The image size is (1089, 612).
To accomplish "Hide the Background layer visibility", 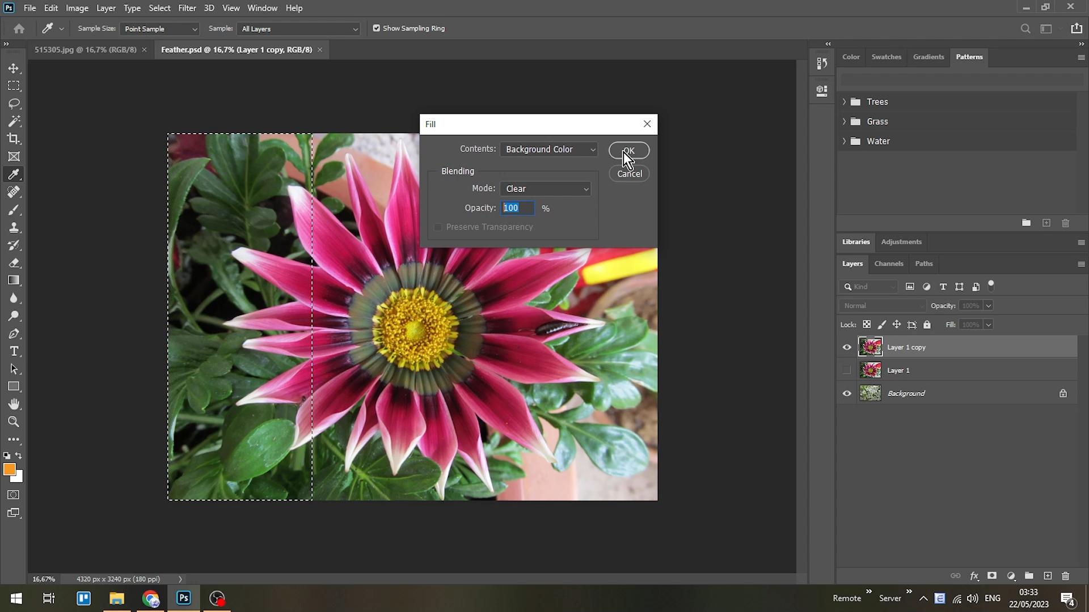I will tap(847, 393).
